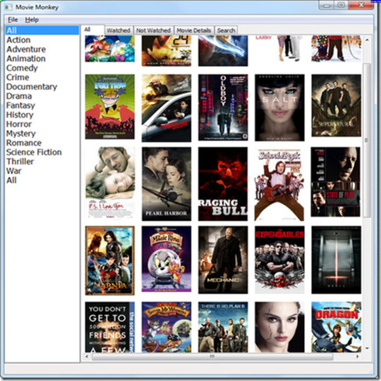This screenshot has width=381, height=381.
Task: Click the horizontal scrollbar thumb
Action: [212, 356]
